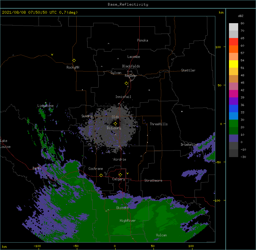Click the Blackfalds label

[x=131, y=66]
